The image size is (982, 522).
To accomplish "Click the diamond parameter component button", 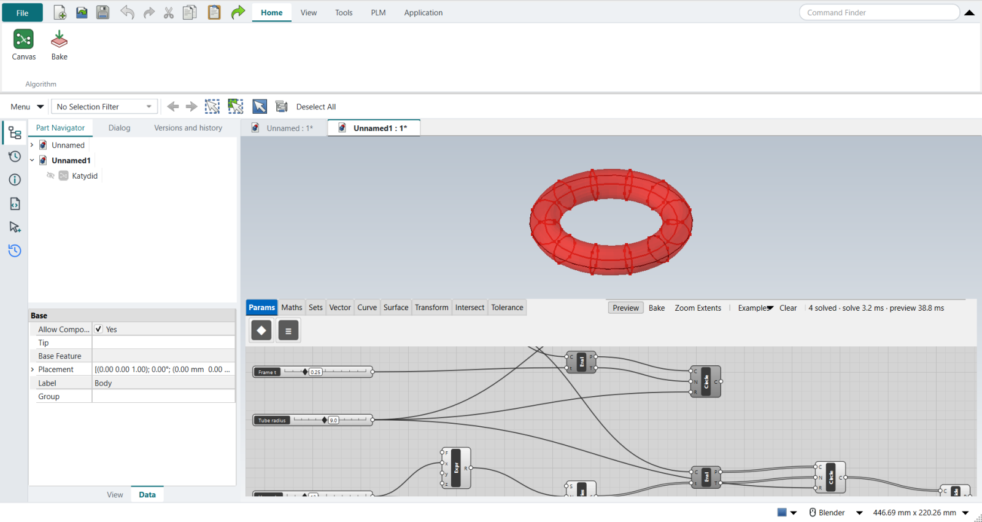I will tap(261, 330).
